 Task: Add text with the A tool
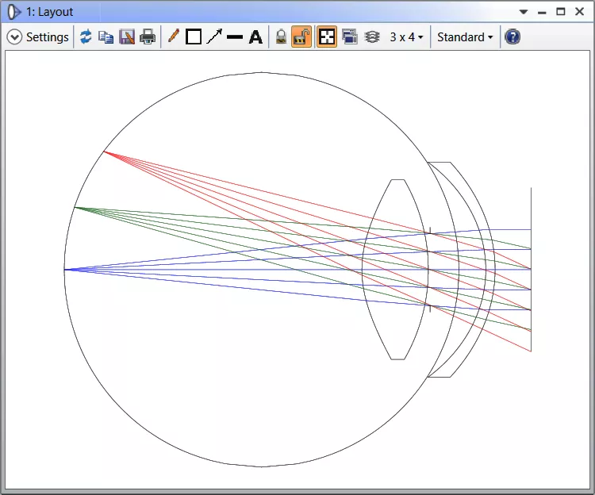tap(255, 37)
